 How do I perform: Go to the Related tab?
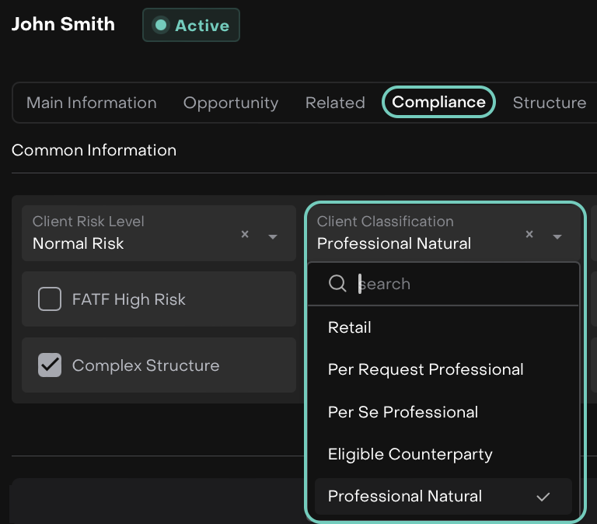(x=335, y=103)
